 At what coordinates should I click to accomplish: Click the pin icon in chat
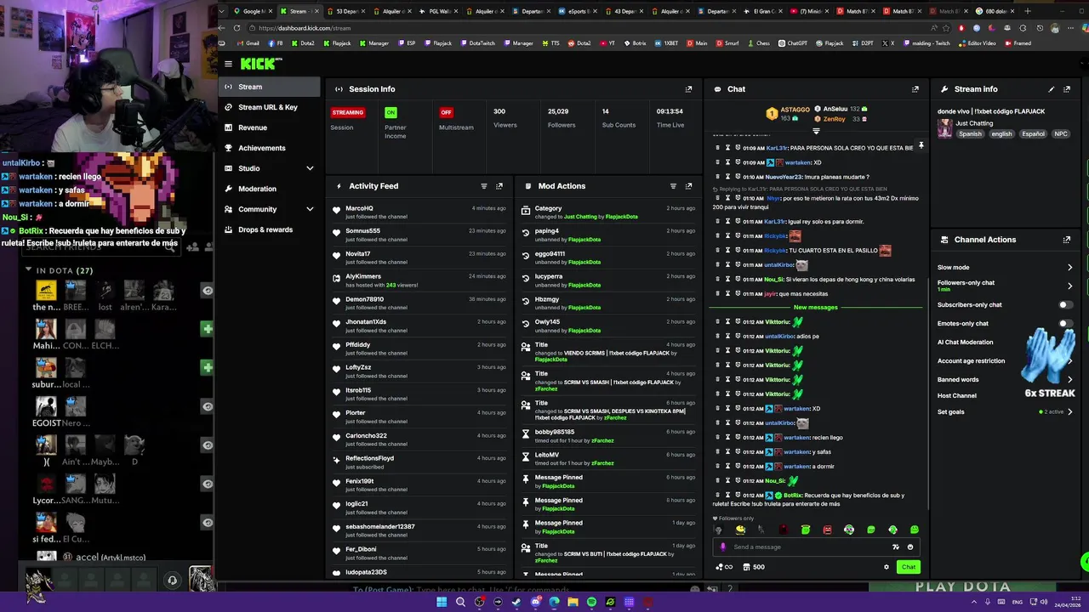(x=921, y=146)
